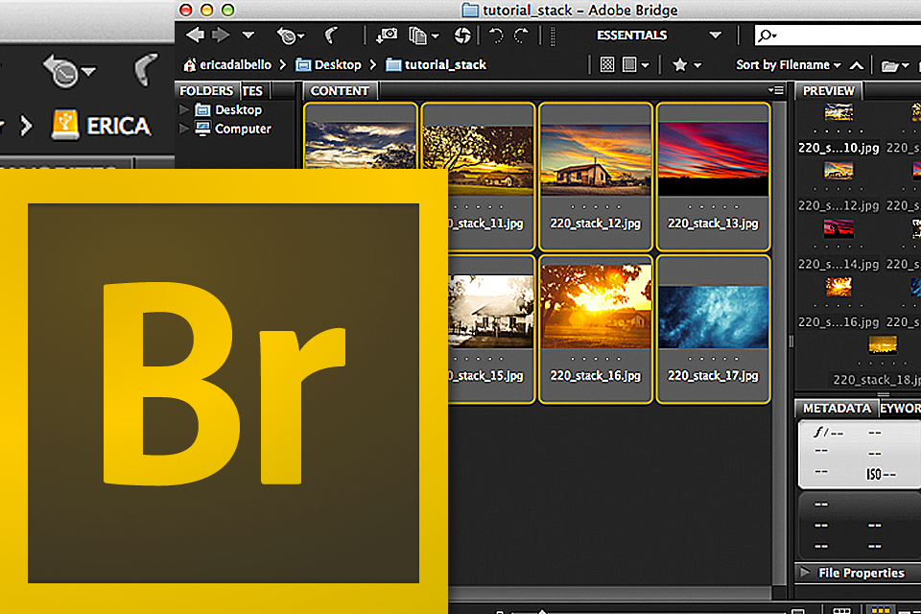Rotate the selected photo 90° counterclockwise

495,35
